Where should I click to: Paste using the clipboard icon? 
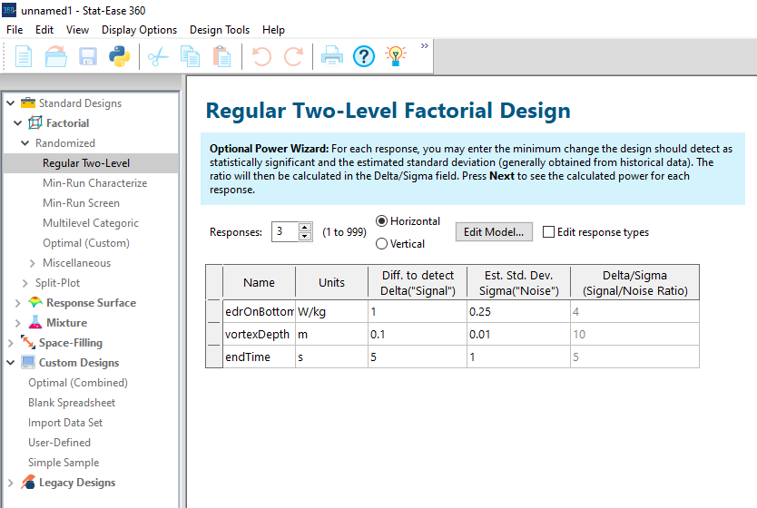(222, 56)
